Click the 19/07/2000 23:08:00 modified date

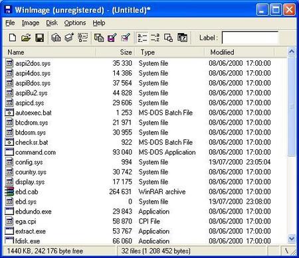[239, 202]
